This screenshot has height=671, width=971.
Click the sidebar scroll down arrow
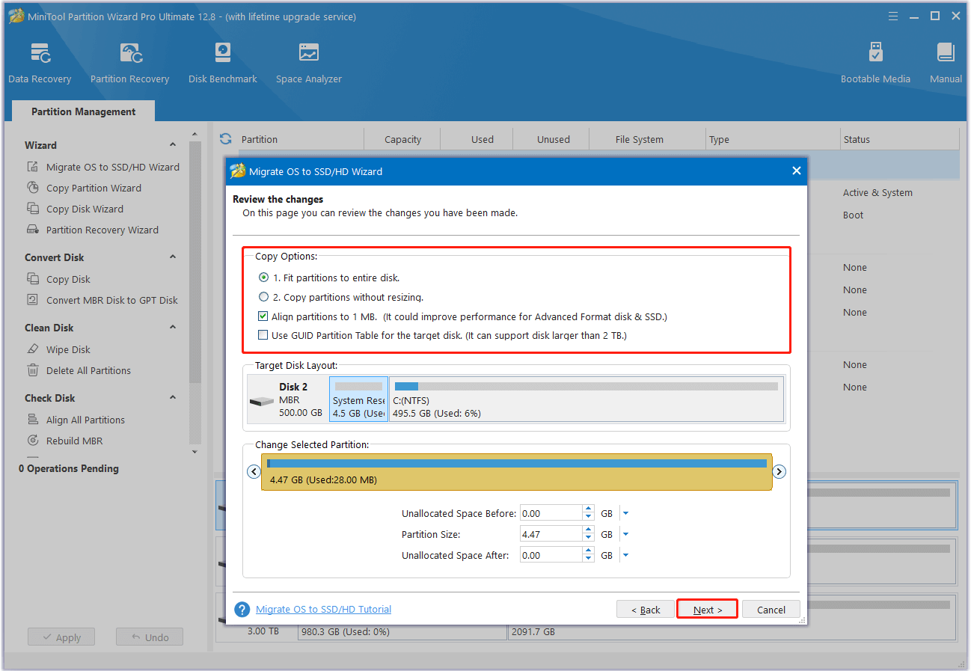click(195, 452)
